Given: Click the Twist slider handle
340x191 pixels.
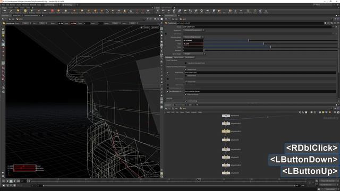Looking at the screenshot, I should point(270,47).
